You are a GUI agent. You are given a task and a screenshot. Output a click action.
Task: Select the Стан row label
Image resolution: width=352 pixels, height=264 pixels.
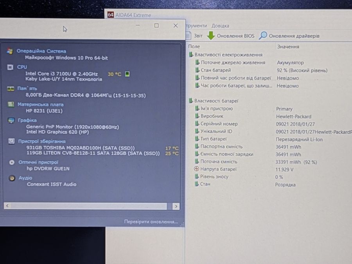(x=205, y=184)
